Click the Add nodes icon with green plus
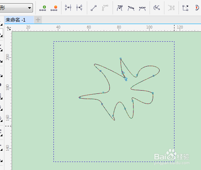Image resolution: width=201 pixels, height=170 pixels. click(x=43, y=8)
